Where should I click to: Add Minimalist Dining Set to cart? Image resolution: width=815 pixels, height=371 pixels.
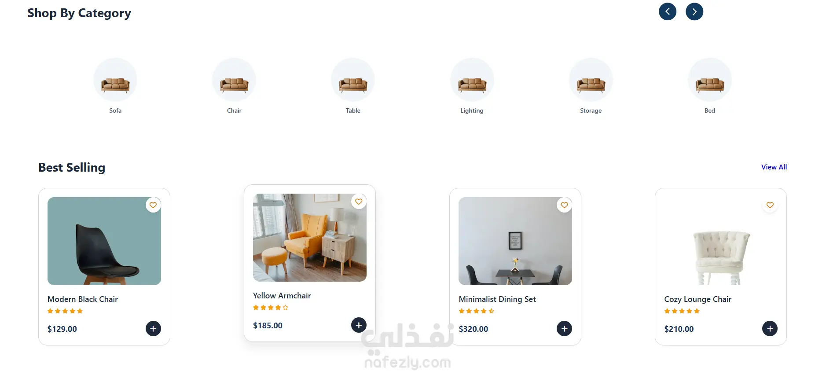[x=564, y=328]
